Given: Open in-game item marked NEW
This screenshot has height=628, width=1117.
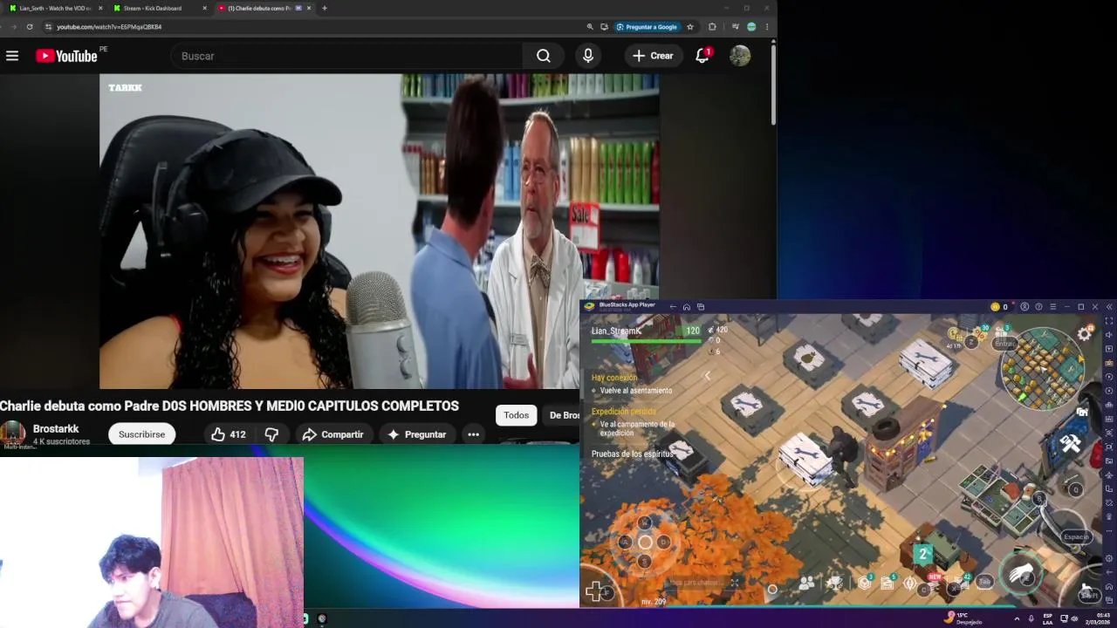Looking at the screenshot, I should tap(932, 584).
